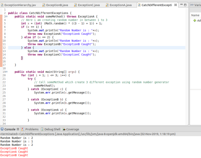Place cursor on 'throw new ExceptionB' line
201x158 pixels.
pyautogui.click(x=62, y=44)
